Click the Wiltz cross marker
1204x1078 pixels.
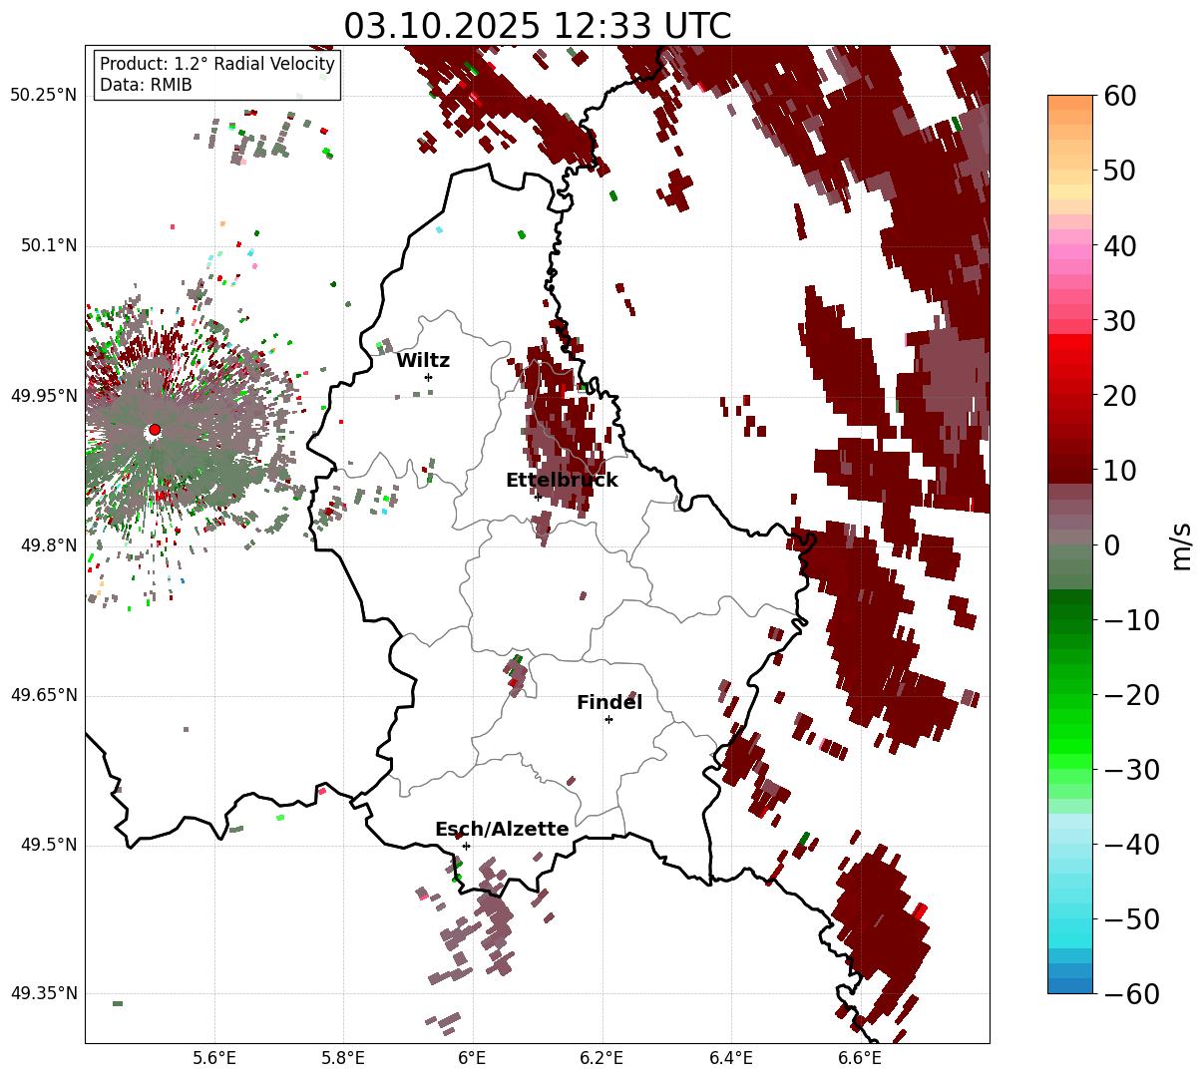[x=428, y=377]
